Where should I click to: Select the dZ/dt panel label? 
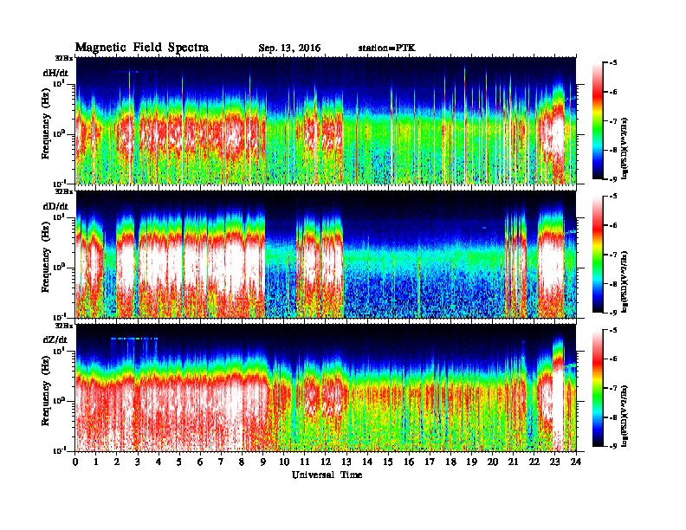pyautogui.click(x=55, y=339)
